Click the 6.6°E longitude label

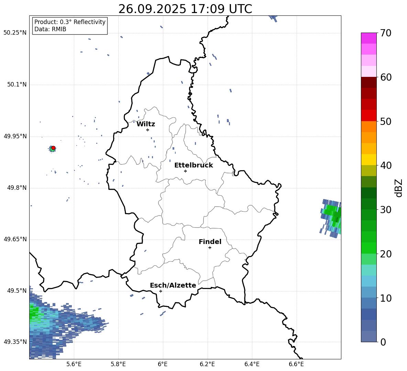point(296,364)
